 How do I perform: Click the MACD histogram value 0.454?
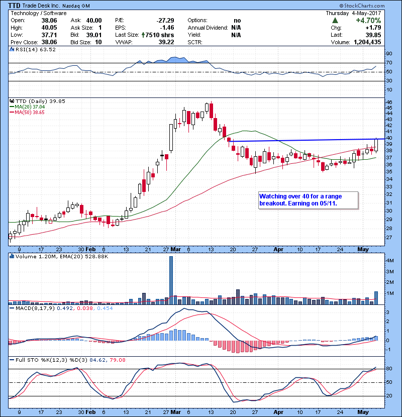[105, 308]
